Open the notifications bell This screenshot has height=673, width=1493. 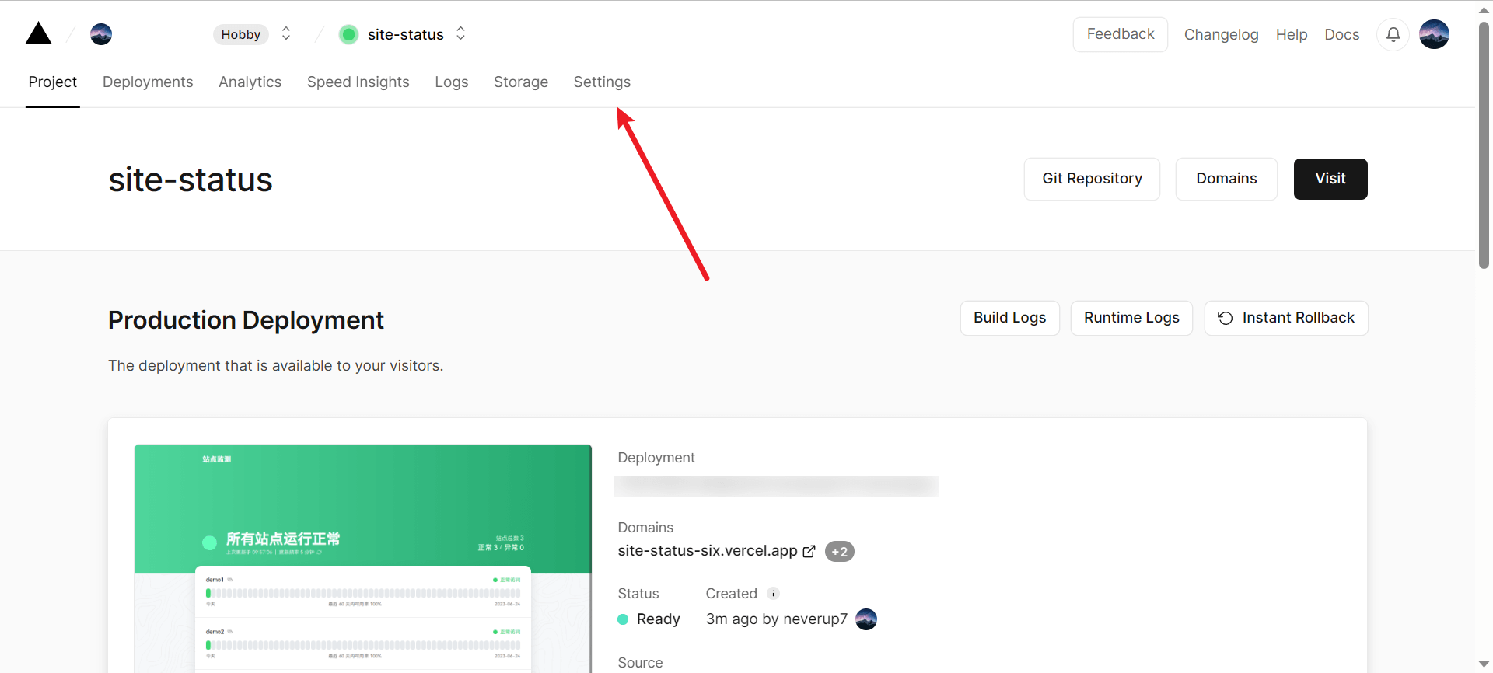[x=1393, y=34]
